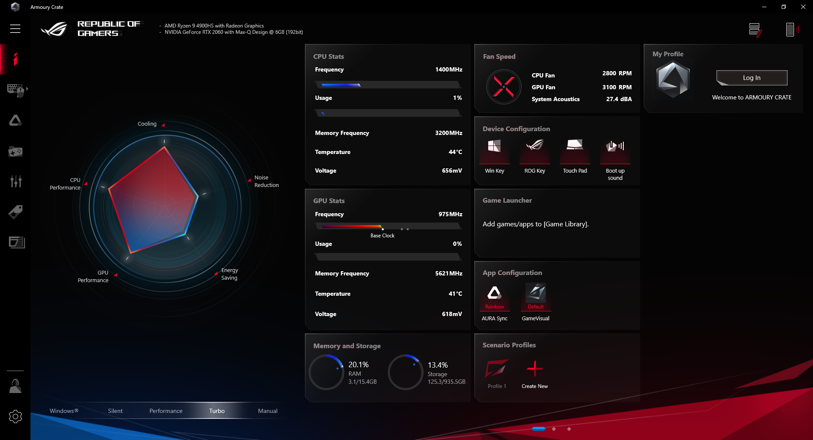
Task: Click the profile avatar in My Profile
Action: [x=673, y=80]
